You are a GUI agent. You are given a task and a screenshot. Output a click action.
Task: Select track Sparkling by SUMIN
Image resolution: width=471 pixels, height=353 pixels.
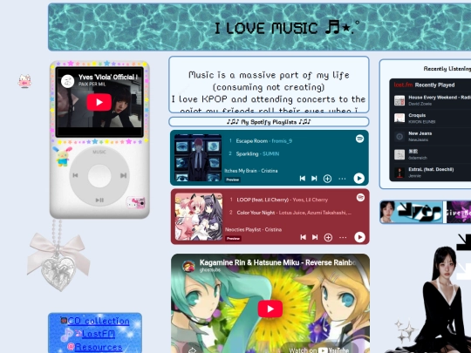(x=254, y=153)
